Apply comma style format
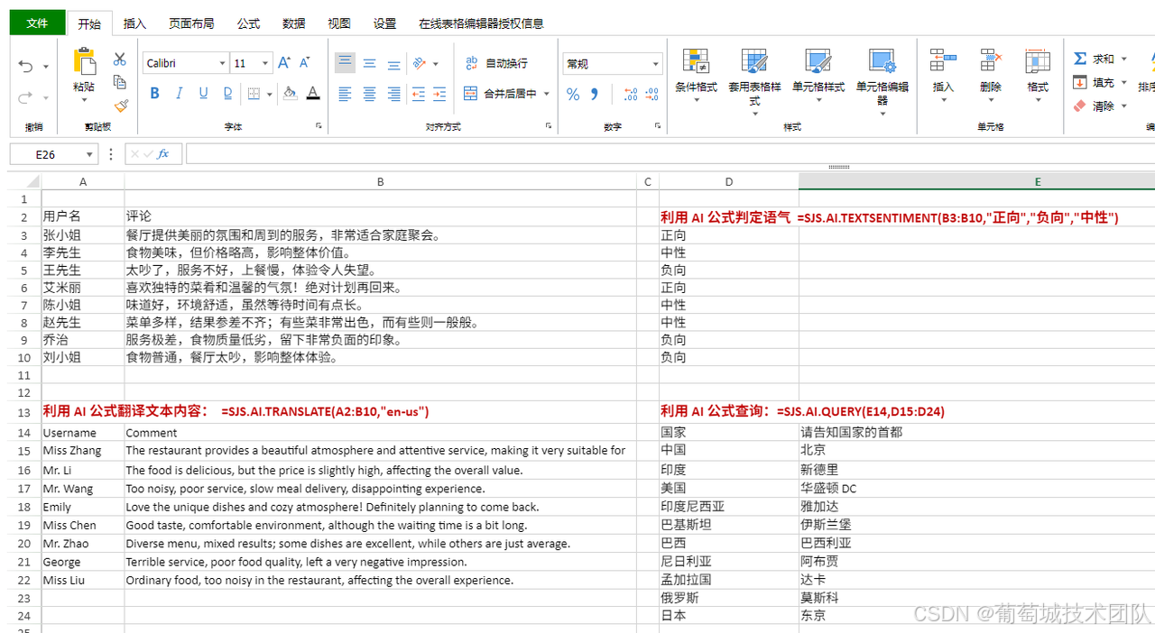Image resolution: width=1155 pixels, height=633 pixels. point(595,94)
